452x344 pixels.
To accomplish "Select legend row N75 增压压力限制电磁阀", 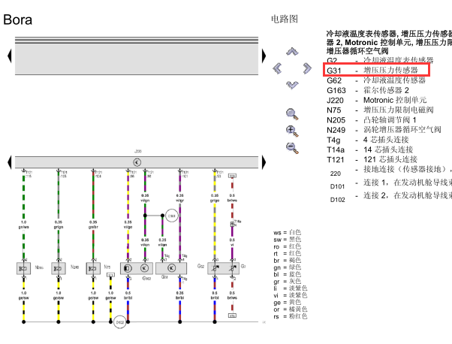I will (380, 110).
